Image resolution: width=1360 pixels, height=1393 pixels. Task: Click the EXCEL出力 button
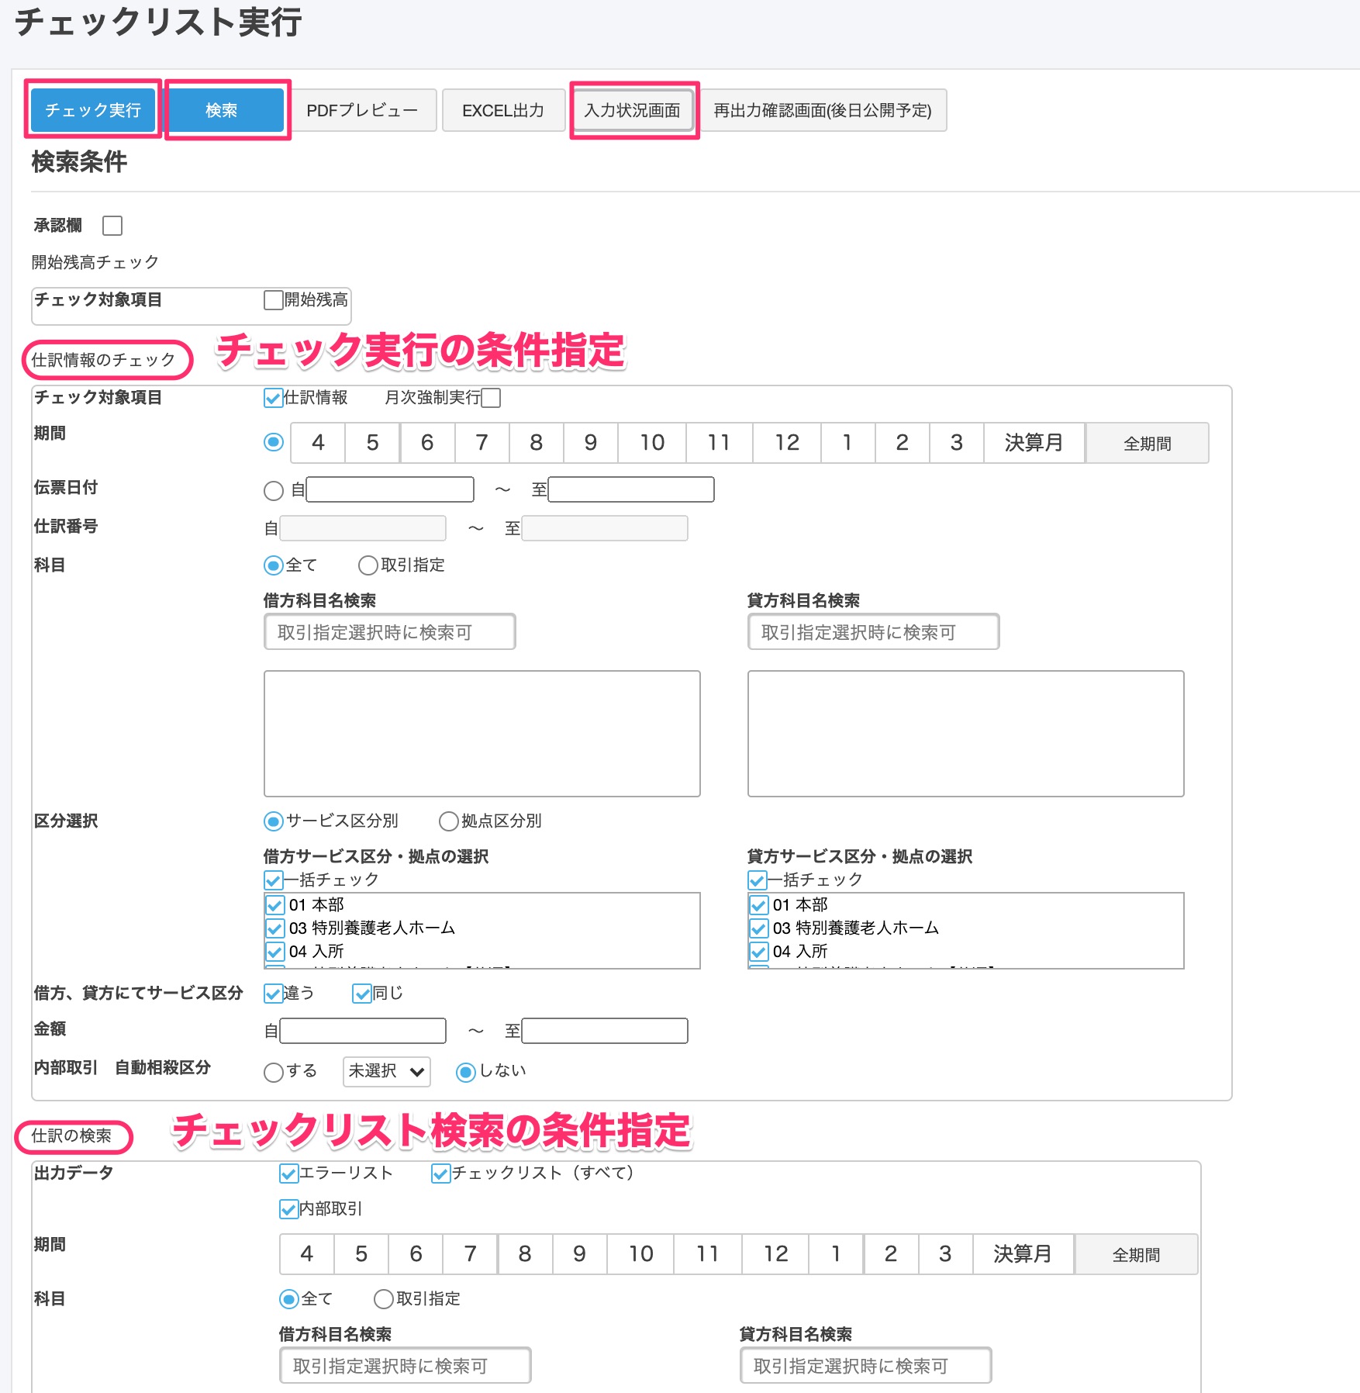(x=502, y=110)
